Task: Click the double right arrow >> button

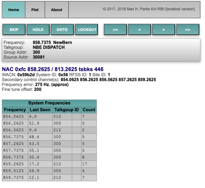Action: 188,30
